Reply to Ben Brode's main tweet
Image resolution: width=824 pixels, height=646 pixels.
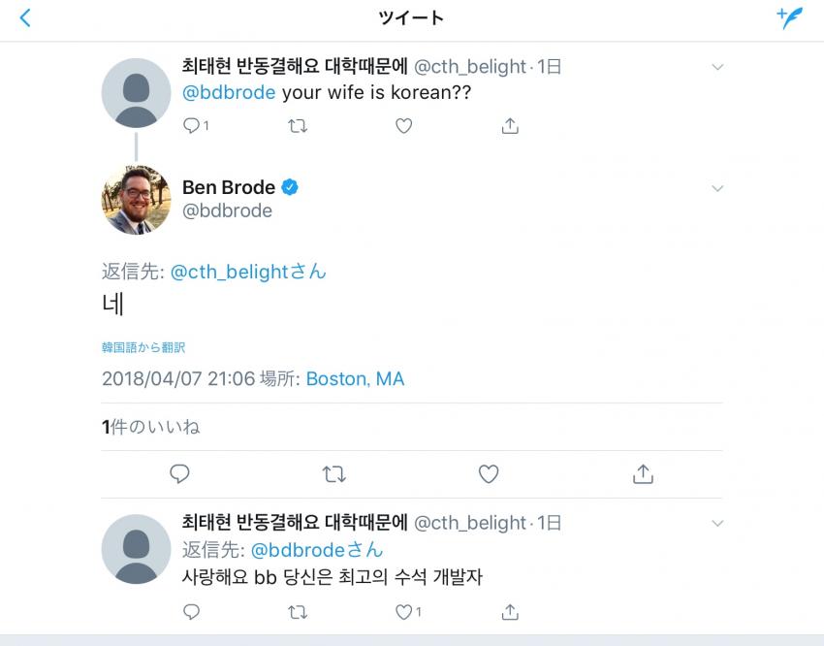pyautogui.click(x=179, y=474)
